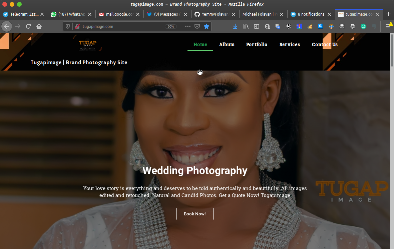394x249 pixels.
Task: Go to the Firefox home page icon
Action: (x=39, y=26)
